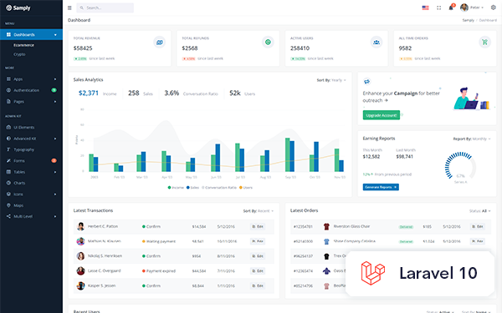Toggle Conversation Ratio series in legend

[x=219, y=188]
